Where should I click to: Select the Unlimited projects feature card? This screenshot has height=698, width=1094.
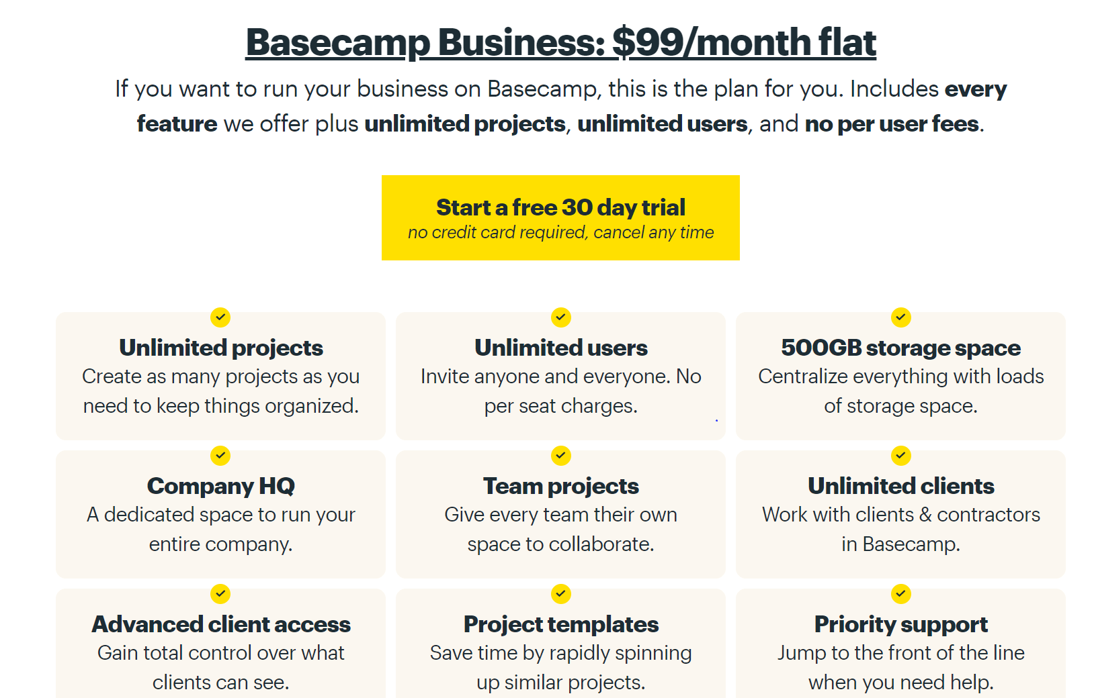coord(220,376)
